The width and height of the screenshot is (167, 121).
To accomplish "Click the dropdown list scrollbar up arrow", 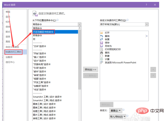I will pos(79,28).
